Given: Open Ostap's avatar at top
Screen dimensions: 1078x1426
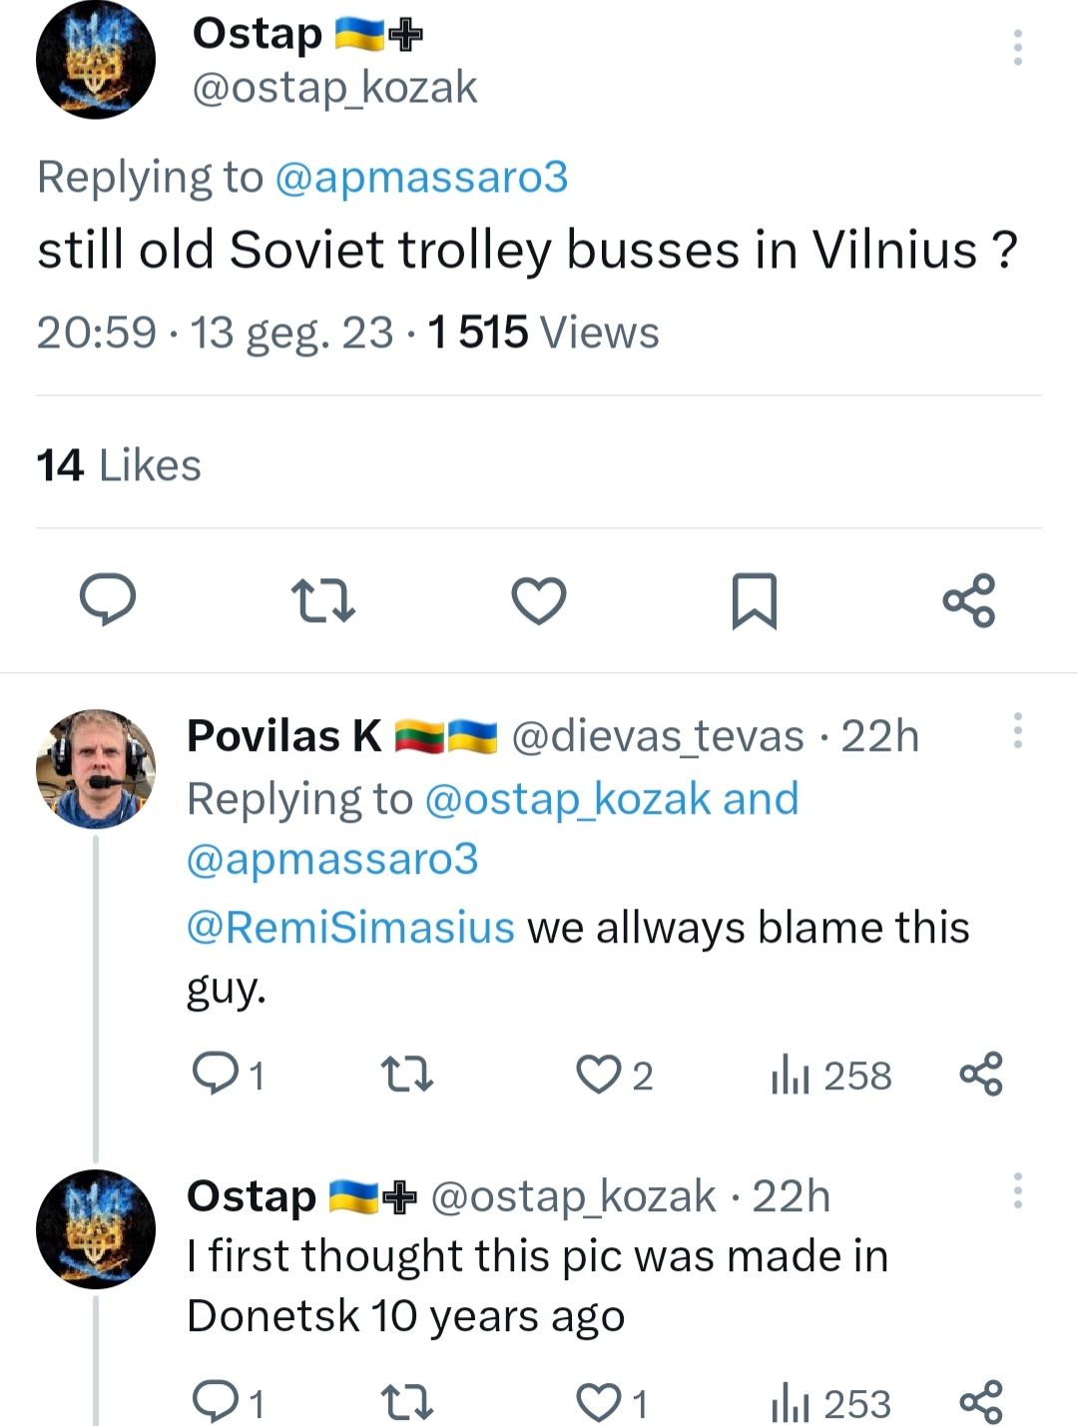Looking at the screenshot, I should tap(96, 59).
